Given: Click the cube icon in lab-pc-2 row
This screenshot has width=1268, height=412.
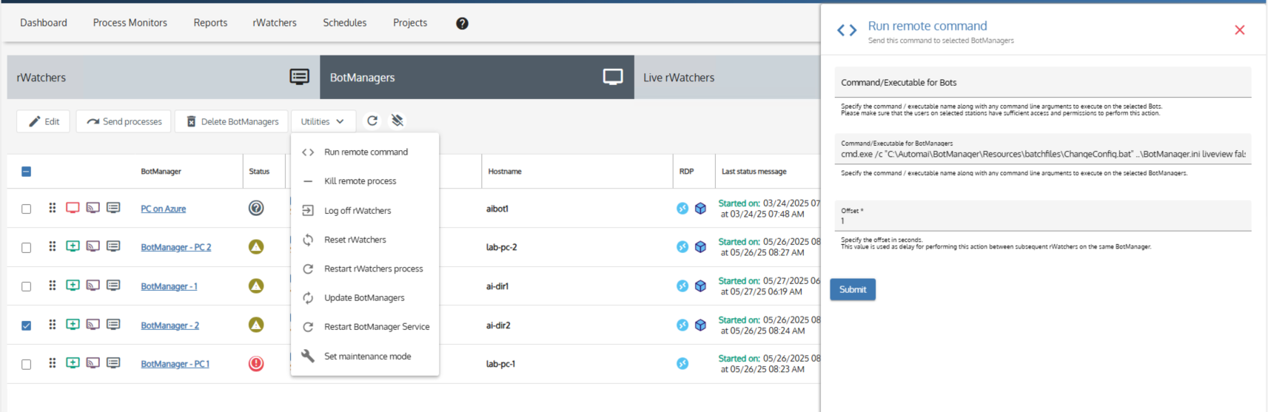Looking at the screenshot, I should [x=700, y=247].
